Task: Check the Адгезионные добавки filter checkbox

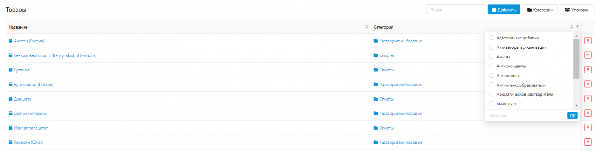Action: (492, 38)
